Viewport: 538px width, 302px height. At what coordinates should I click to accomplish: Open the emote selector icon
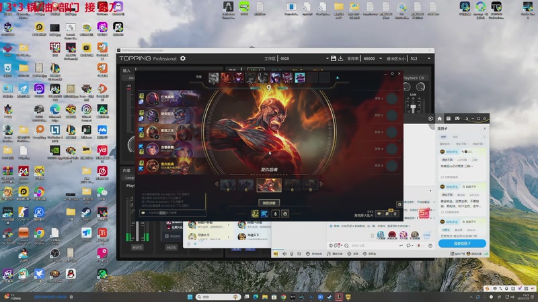(x=284, y=213)
